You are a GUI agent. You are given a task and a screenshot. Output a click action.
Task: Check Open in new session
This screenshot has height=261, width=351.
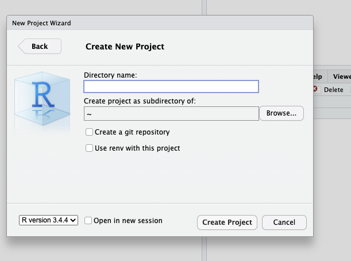click(88, 220)
